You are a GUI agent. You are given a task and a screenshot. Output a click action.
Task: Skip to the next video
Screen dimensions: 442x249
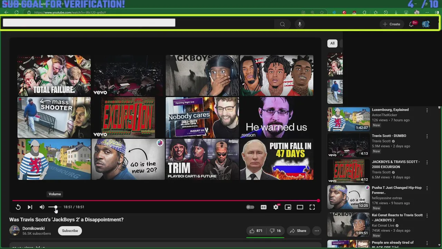[30, 207]
